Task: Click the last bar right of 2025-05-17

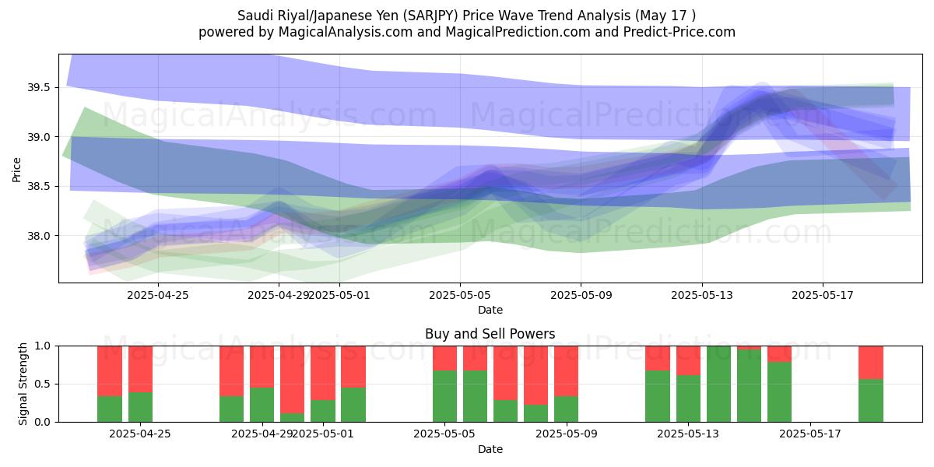Action: coord(871,384)
